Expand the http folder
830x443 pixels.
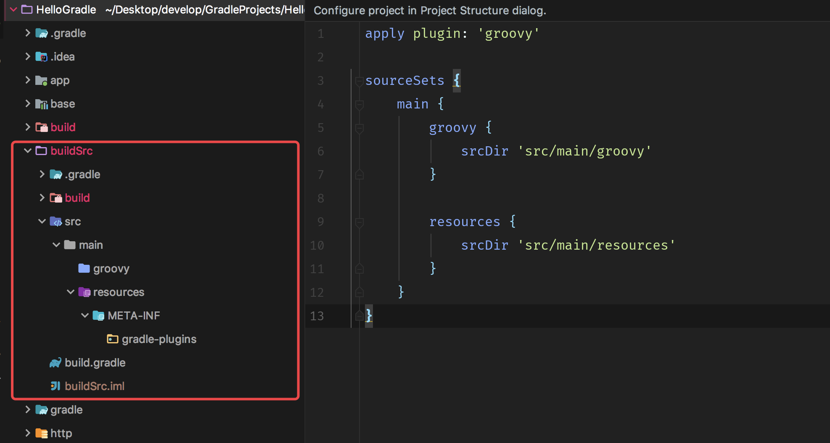pyautogui.click(x=28, y=433)
